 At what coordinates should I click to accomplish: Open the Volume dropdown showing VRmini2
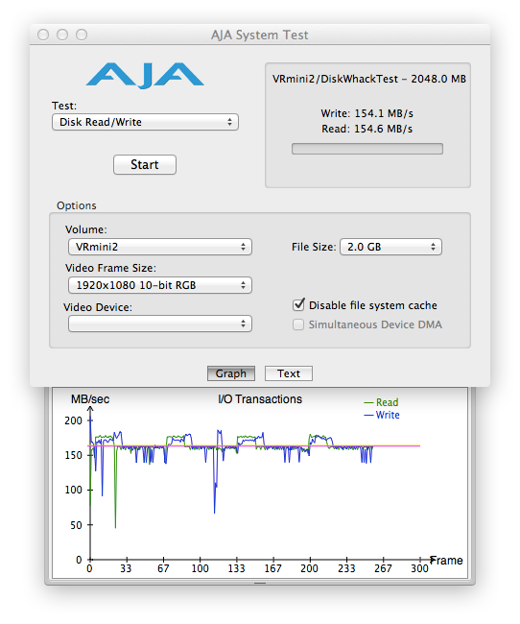click(160, 247)
